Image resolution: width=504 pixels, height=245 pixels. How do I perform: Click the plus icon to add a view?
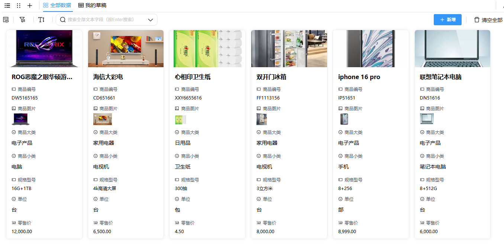pyautogui.click(x=30, y=6)
